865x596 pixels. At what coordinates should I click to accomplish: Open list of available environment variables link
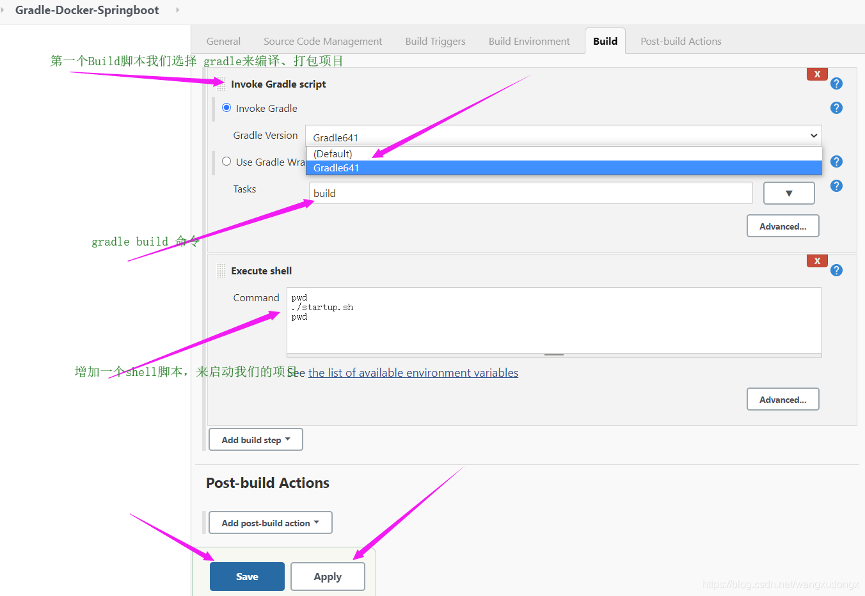click(x=413, y=373)
